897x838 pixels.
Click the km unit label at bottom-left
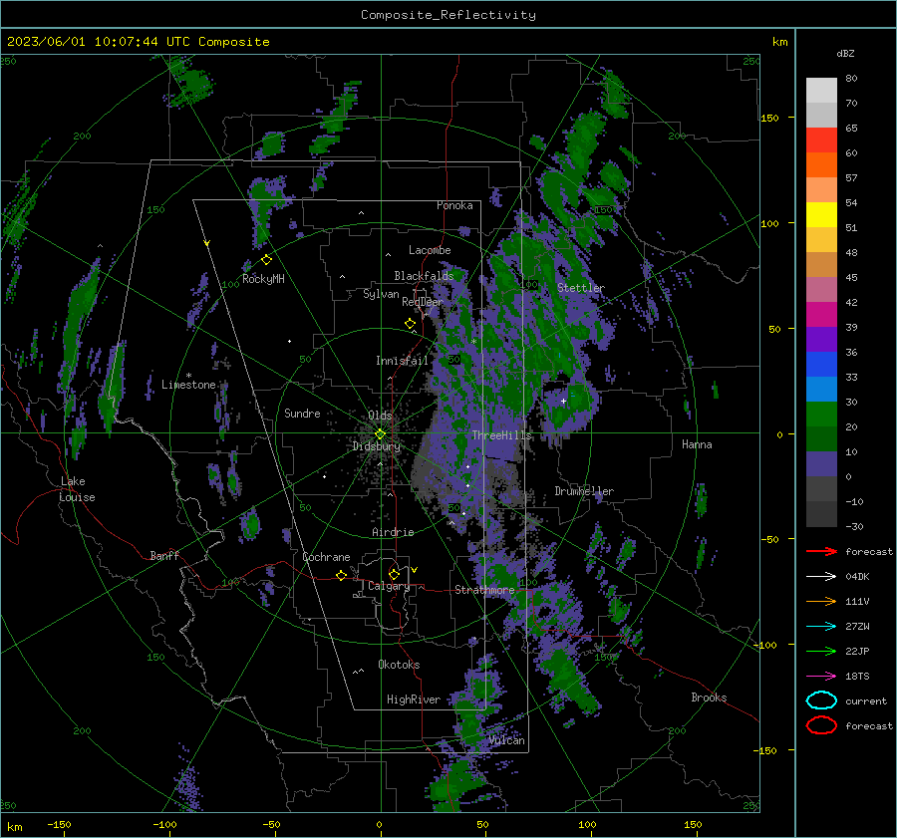[x=14, y=827]
